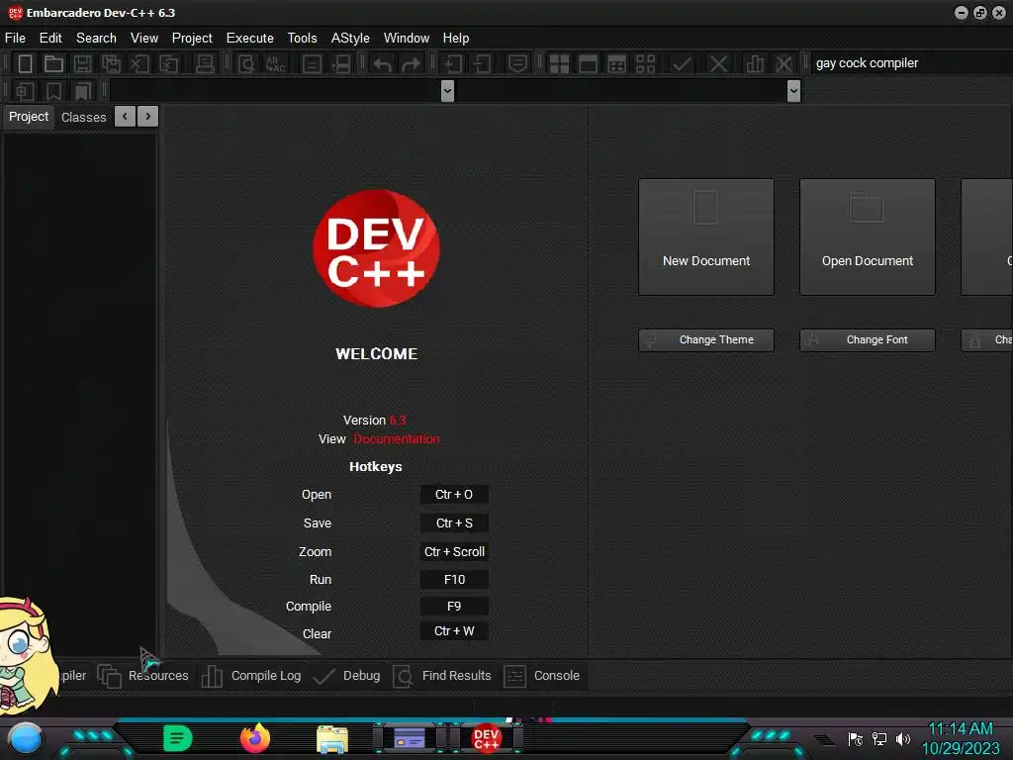
Task: Open the File menu
Action: click(x=16, y=39)
